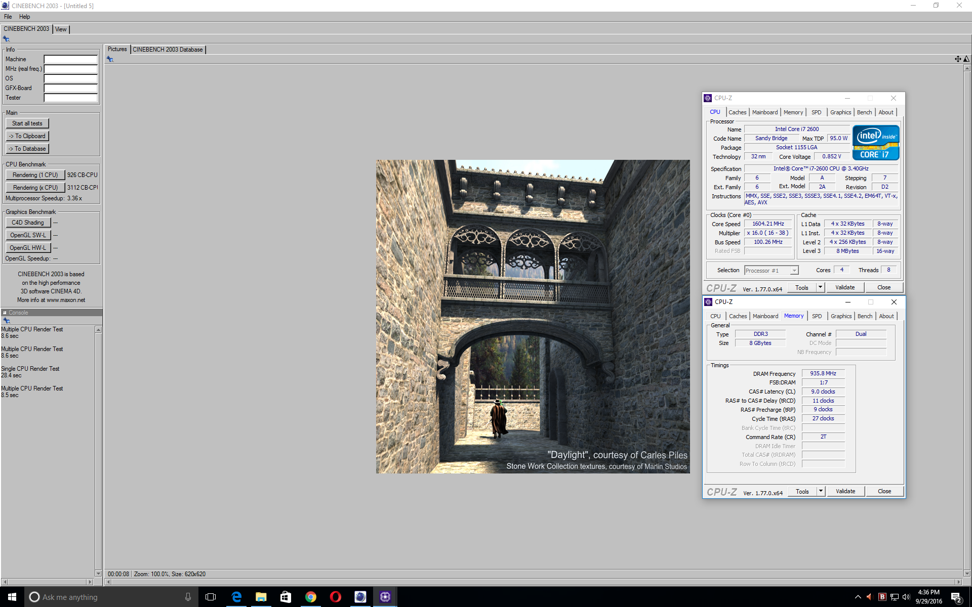Open Graphics tab in lower CPU-Z window

pos(841,316)
